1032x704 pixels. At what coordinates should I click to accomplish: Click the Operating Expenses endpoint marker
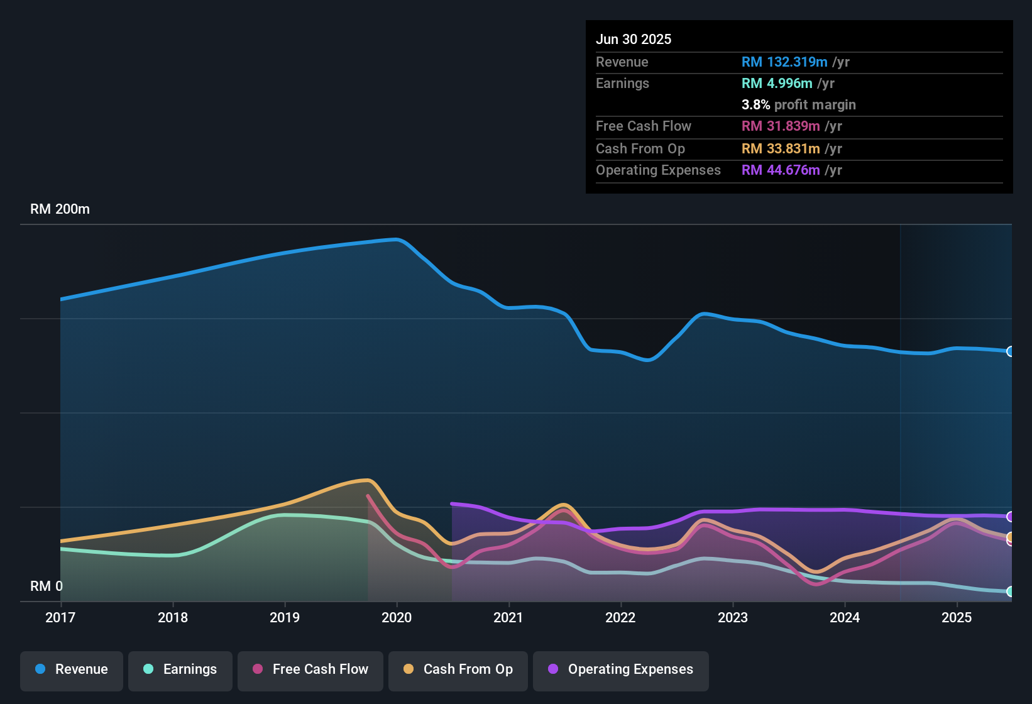[1010, 517]
